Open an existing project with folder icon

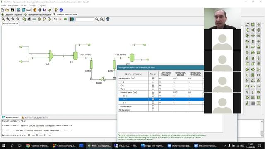pyautogui.click(x=7, y=10)
